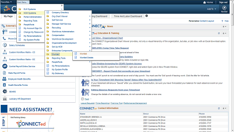Open the CONNECTion News pagelet options dropdown
The width and height of the screenshot is (234, 132).
pos(224,26)
